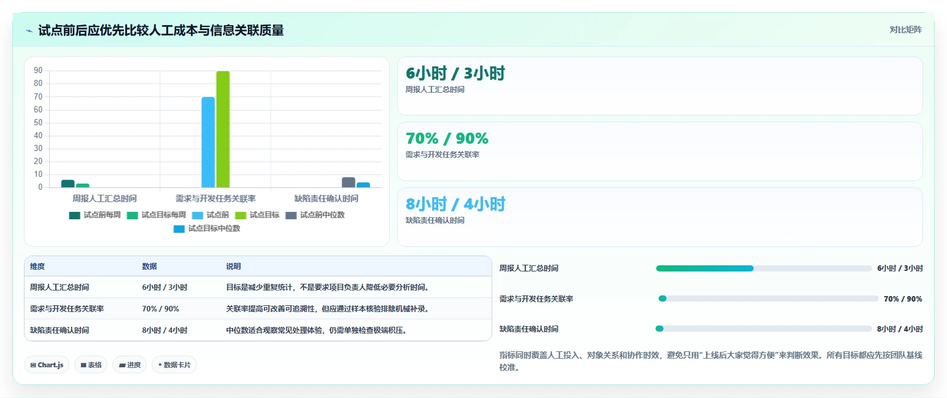Click the note starting 中位数适合观察
The image size is (947, 398).
317,330
